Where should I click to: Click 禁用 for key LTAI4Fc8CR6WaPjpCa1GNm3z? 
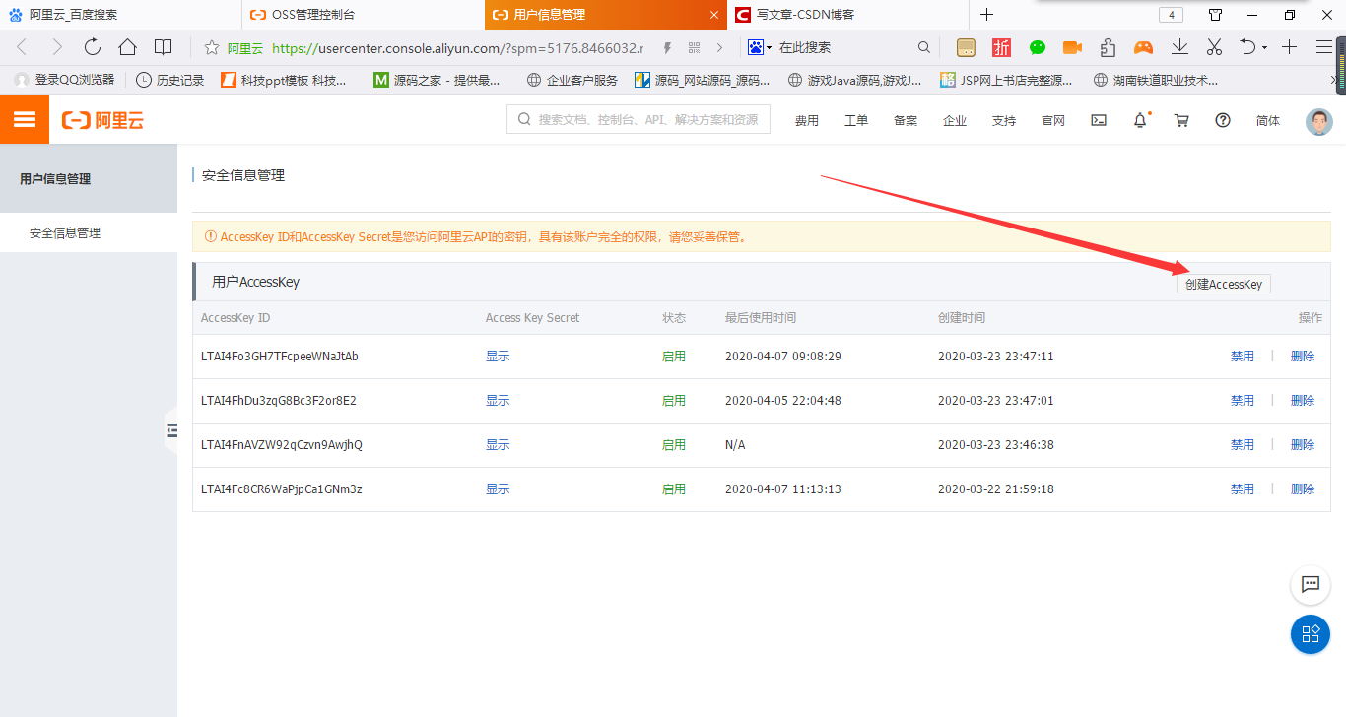(x=1243, y=489)
